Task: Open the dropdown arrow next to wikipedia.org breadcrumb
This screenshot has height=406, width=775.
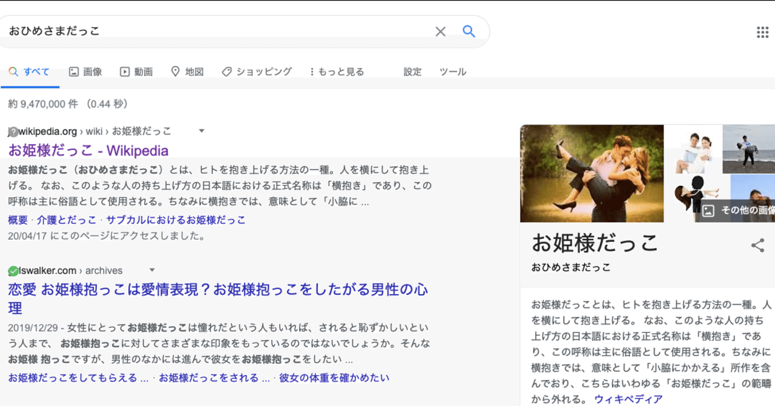Action: pos(201,131)
